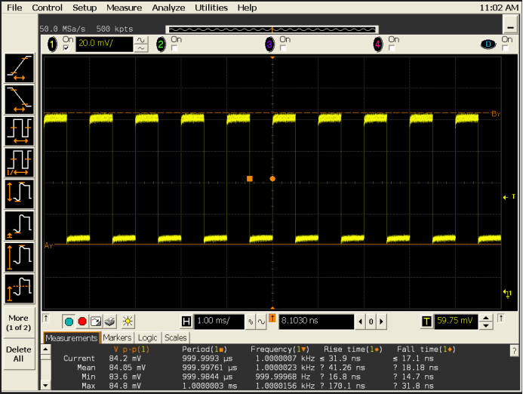The width and height of the screenshot is (523, 394).
Task: Click the memory bar overview slider
Action: 272,29
